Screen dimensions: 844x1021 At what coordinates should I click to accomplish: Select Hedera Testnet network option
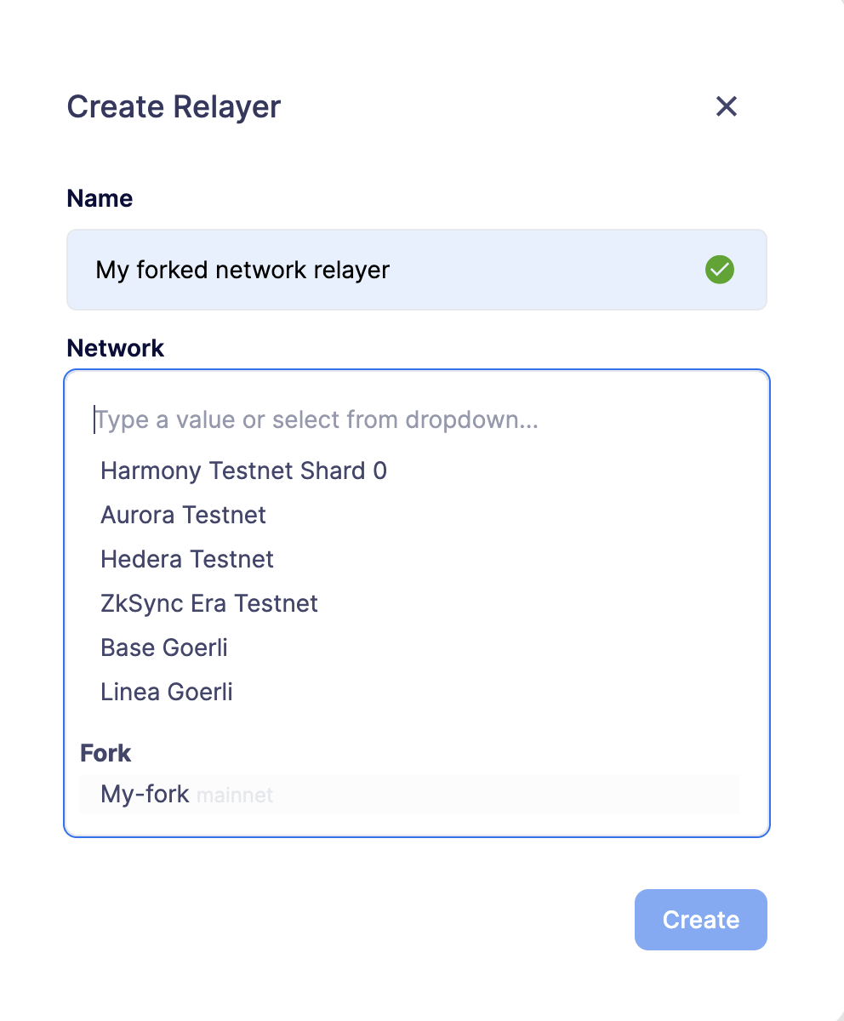click(x=186, y=559)
